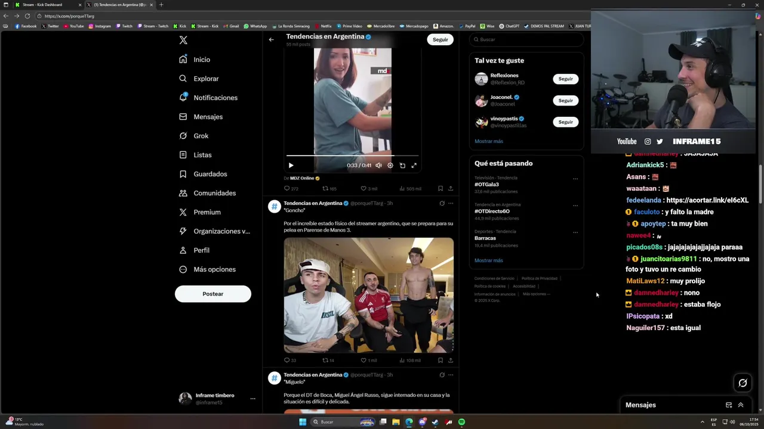This screenshot has height=429, width=764.
Task: Follow Reflexiones with its Seguir button
Action: pyautogui.click(x=566, y=79)
